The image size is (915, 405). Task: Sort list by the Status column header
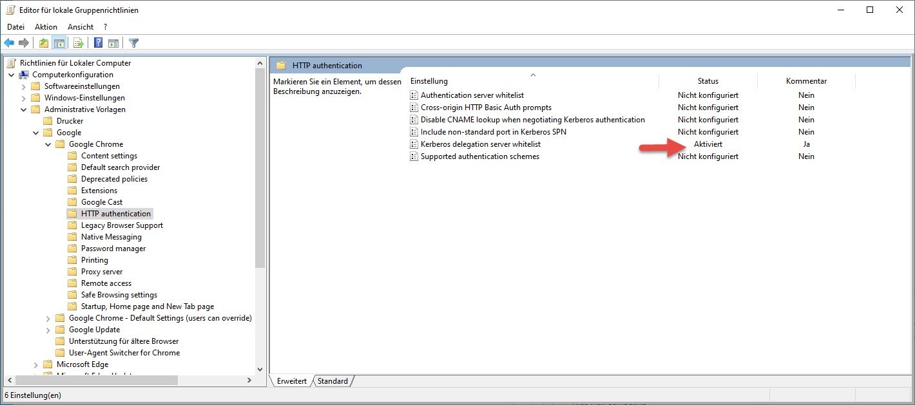[x=708, y=81]
